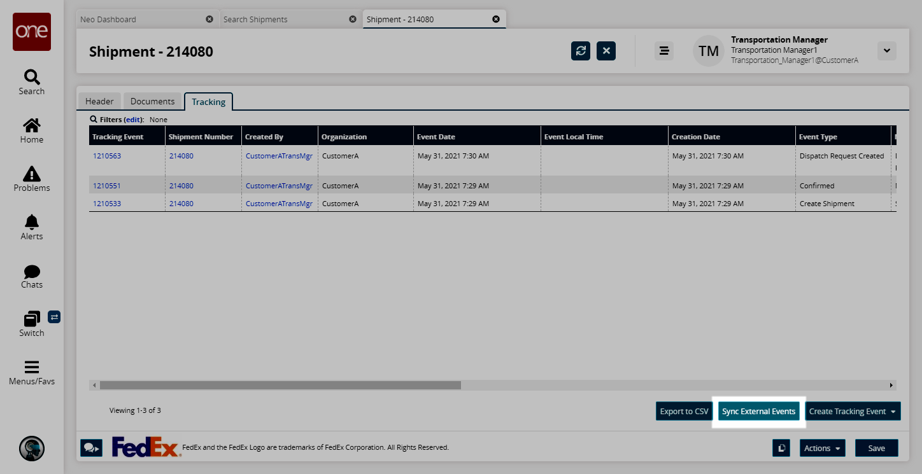Open the Documents tab
922x474 pixels.
coord(152,101)
